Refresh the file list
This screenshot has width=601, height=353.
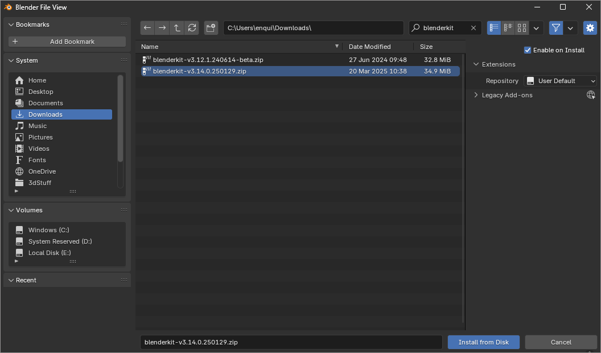coord(192,28)
